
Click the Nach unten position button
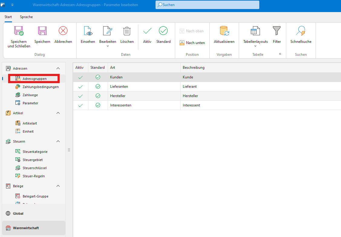[192, 43]
